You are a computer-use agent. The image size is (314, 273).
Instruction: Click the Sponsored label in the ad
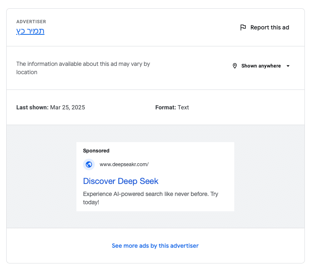pyautogui.click(x=96, y=150)
